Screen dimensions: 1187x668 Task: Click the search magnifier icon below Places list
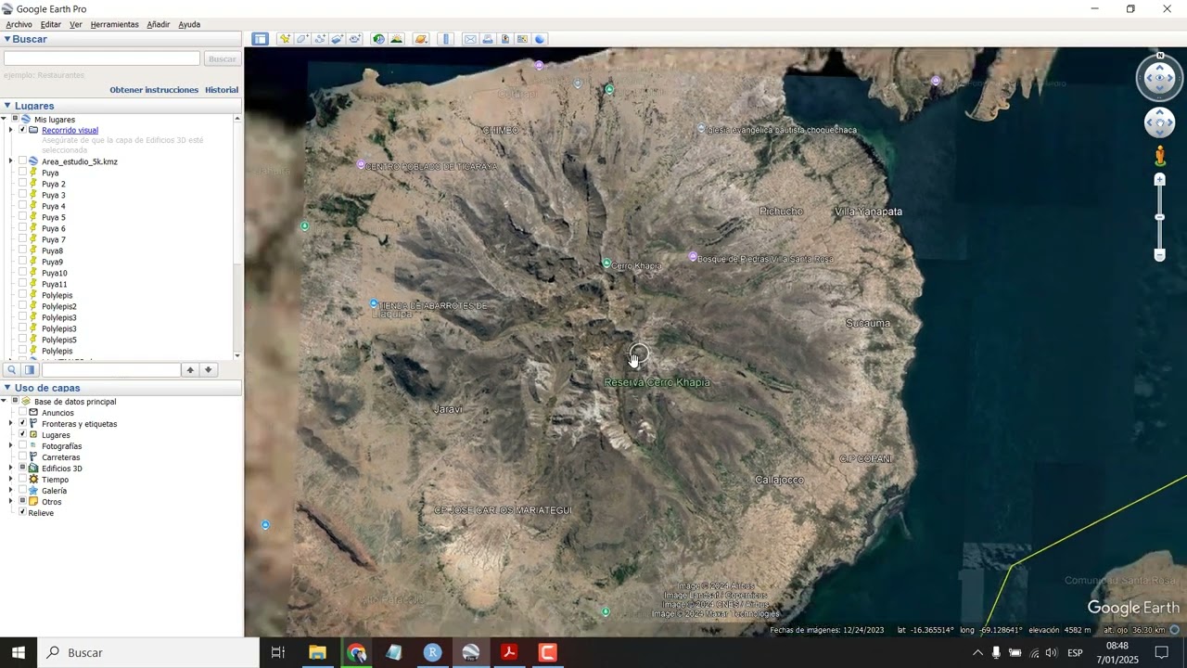coord(12,370)
